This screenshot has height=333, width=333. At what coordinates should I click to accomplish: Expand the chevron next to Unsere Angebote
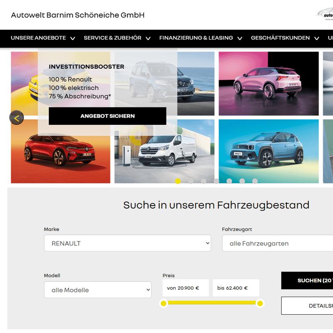[72, 38]
